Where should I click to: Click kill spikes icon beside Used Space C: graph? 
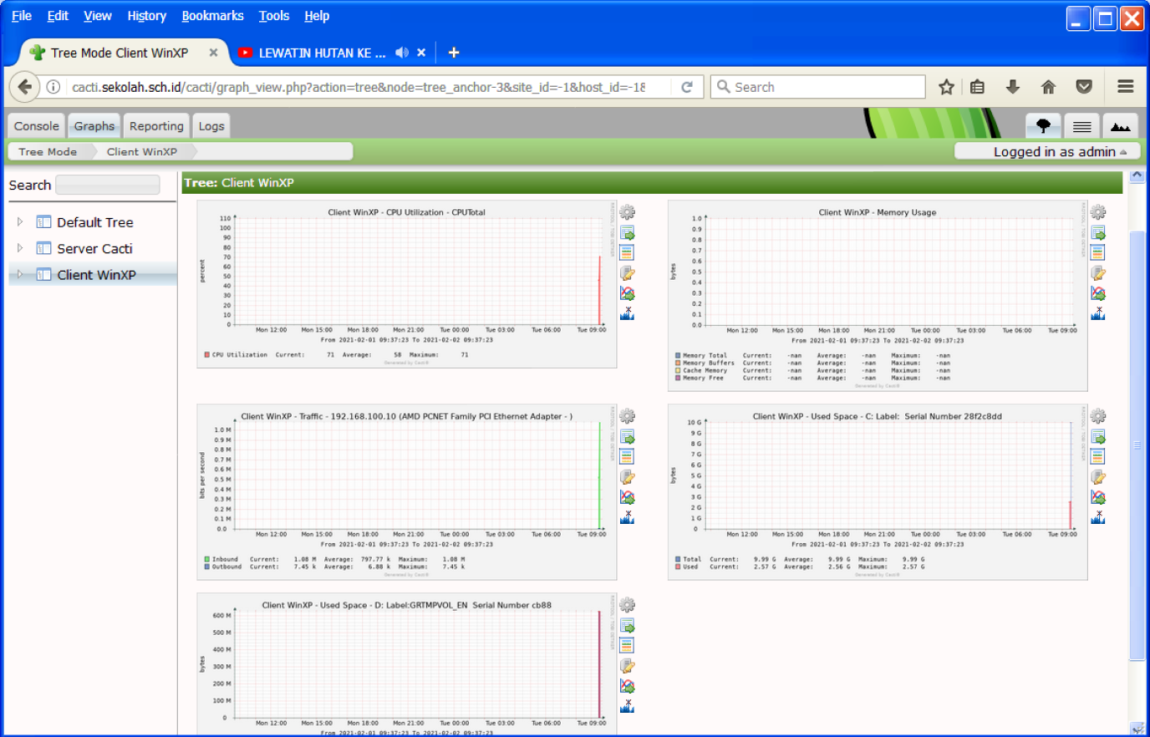point(1098,518)
